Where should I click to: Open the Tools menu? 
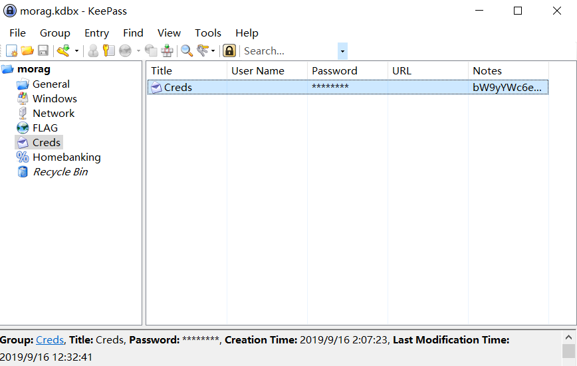point(208,33)
